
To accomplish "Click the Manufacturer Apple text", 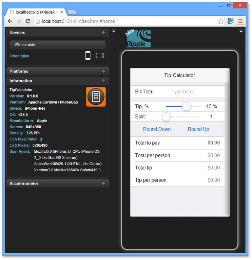I will coord(28,121).
